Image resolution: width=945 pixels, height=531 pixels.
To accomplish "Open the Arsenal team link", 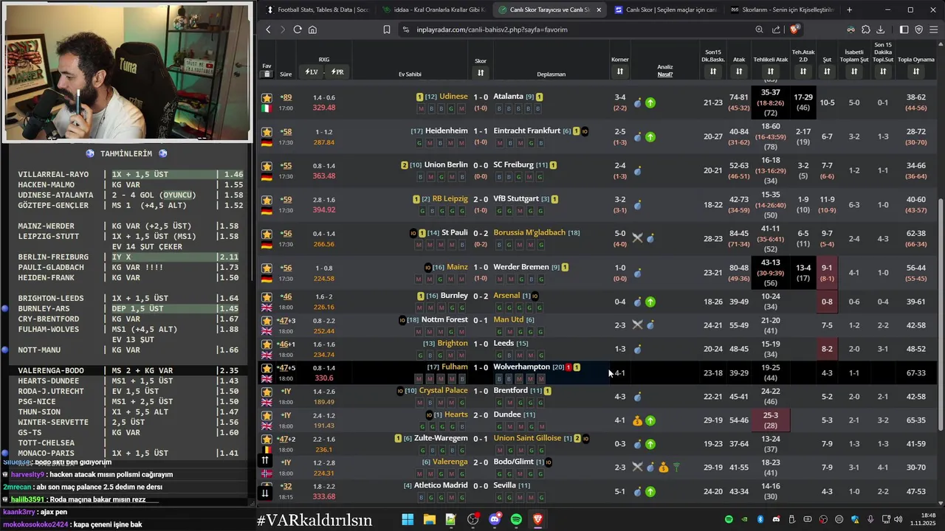I will (506, 296).
